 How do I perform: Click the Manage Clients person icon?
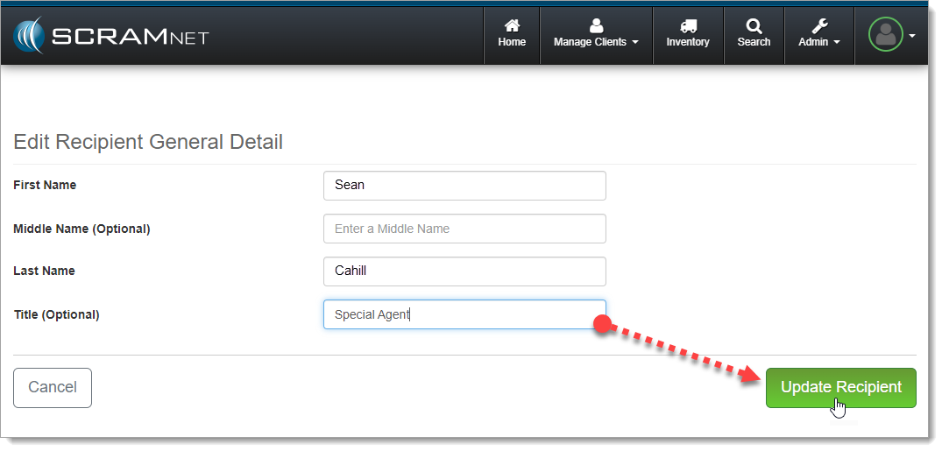596,26
